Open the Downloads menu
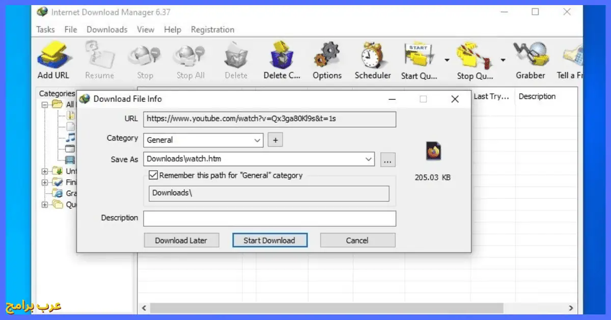 (x=107, y=30)
